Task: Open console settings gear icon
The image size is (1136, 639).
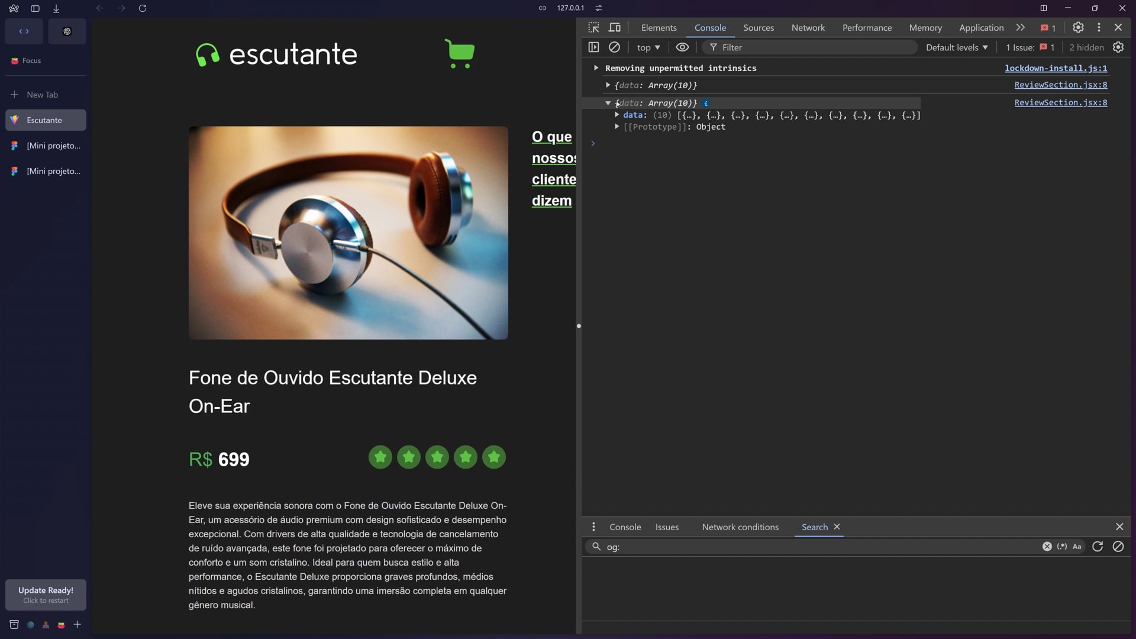Action: pos(1118,47)
